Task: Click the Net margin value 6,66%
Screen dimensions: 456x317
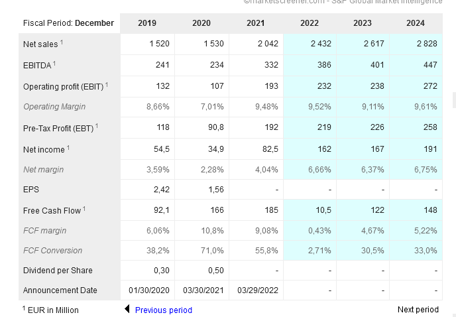Action: 319,169
